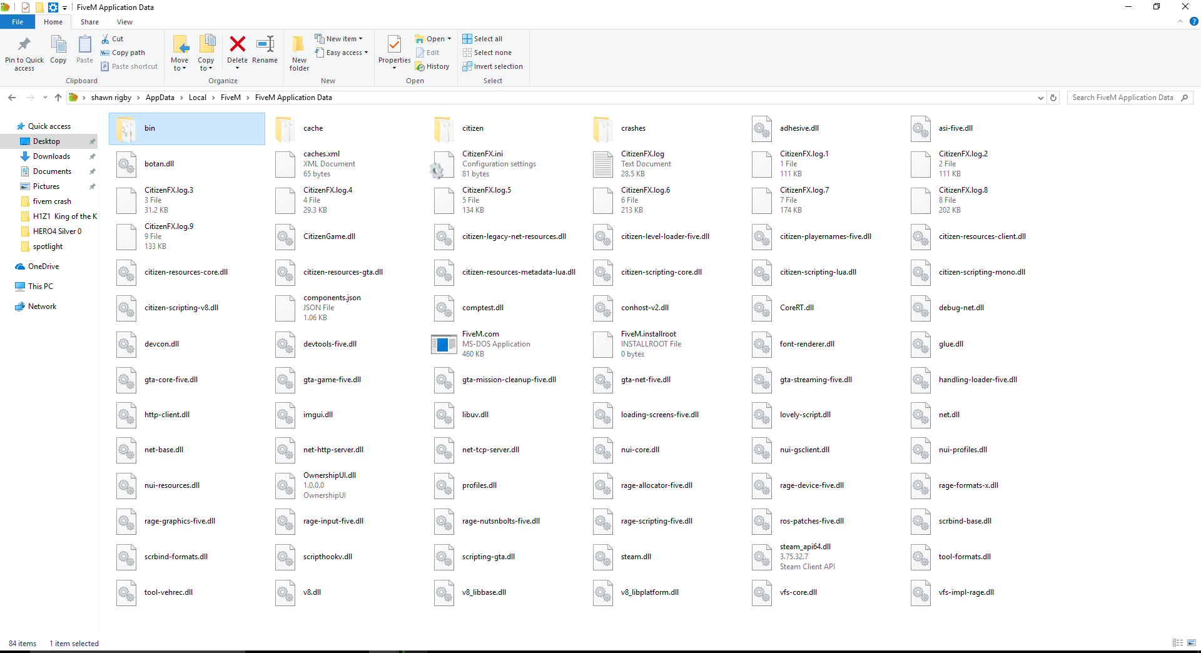Click the Invert selection icon
This screenshot has height=653, width=1201.
click(467, 66)
